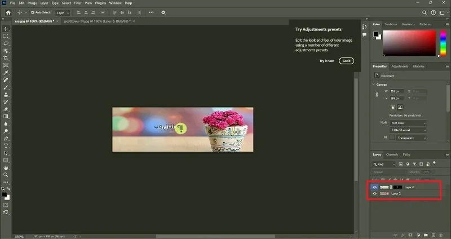Open the Fill Transparent dropdown

[411, 138]
